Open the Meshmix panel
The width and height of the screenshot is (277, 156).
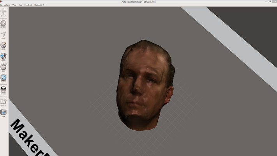tap(4, 24)
